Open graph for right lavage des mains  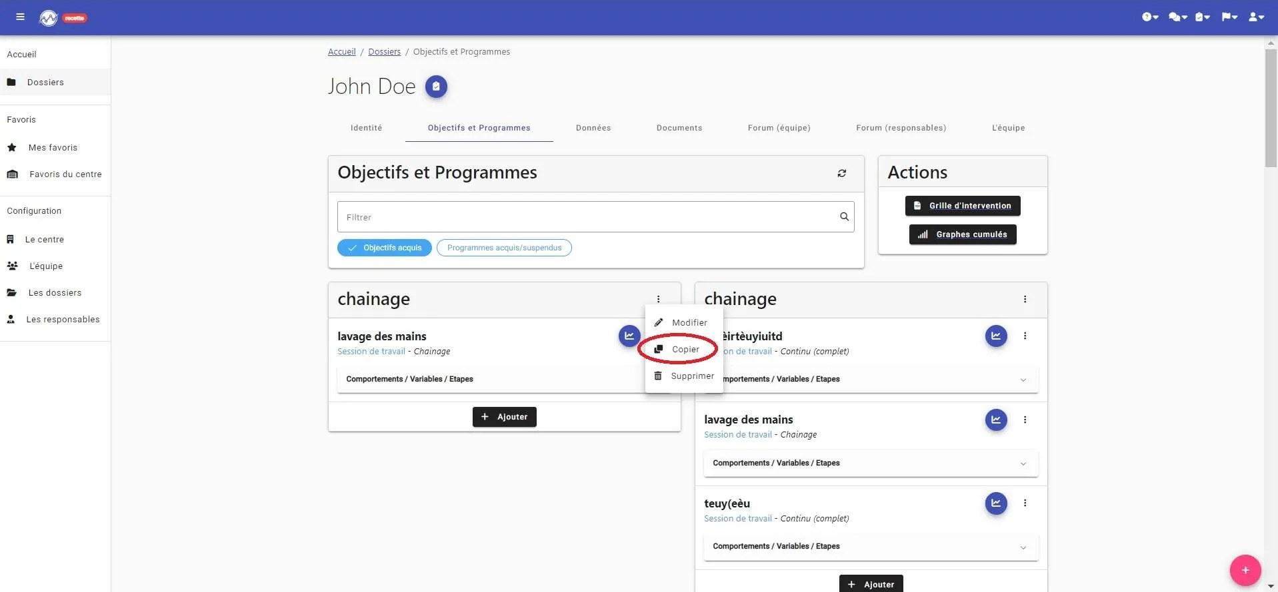(x=996, y=420)
